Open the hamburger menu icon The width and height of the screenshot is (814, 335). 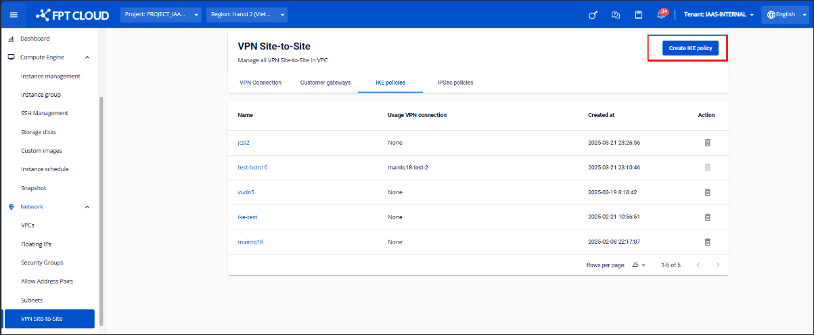pos(14,15)
